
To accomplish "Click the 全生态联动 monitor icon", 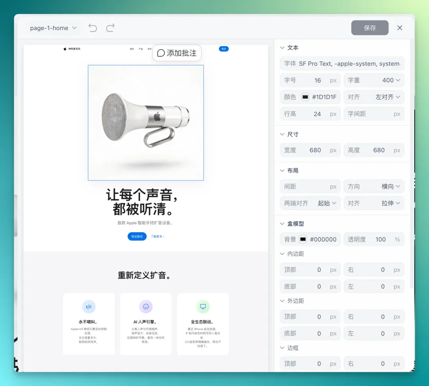I will point(203,307).
